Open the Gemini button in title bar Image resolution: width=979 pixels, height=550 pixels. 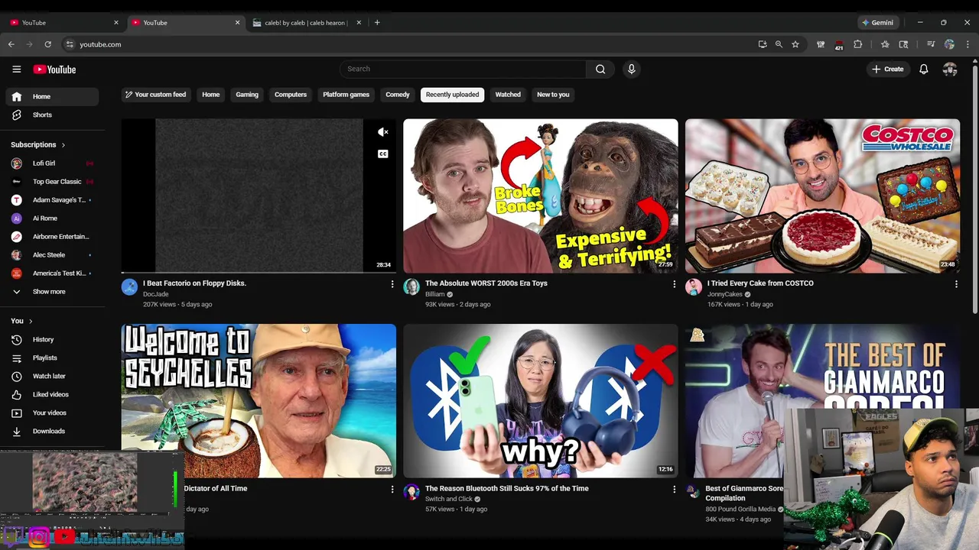[x=878, y=22]
